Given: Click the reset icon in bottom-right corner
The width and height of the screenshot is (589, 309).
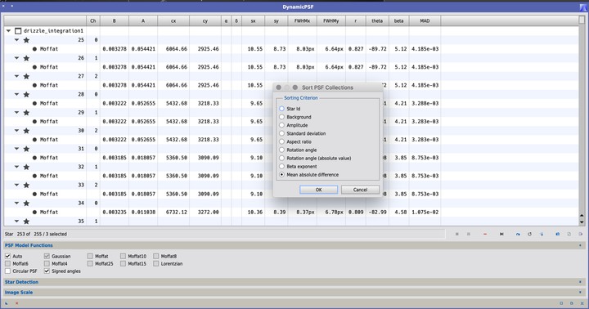Looking at the screenshot, I should 582,303.
